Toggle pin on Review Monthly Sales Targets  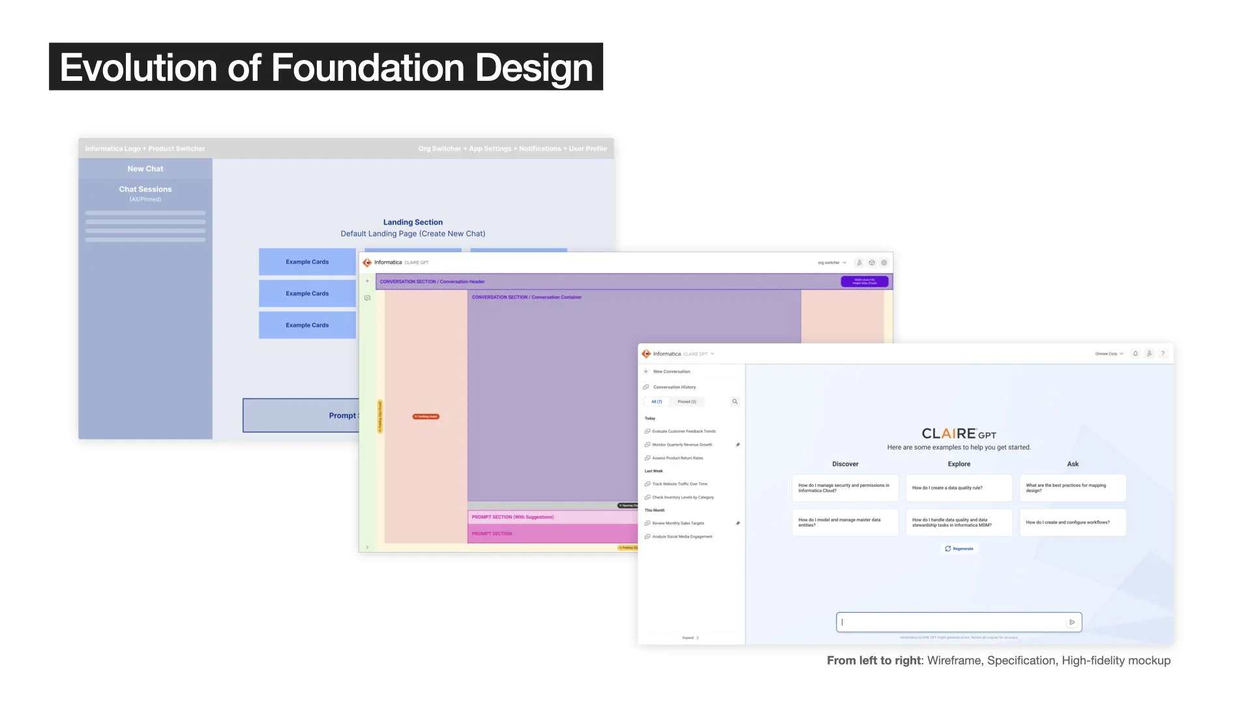(x=738, y=523)
